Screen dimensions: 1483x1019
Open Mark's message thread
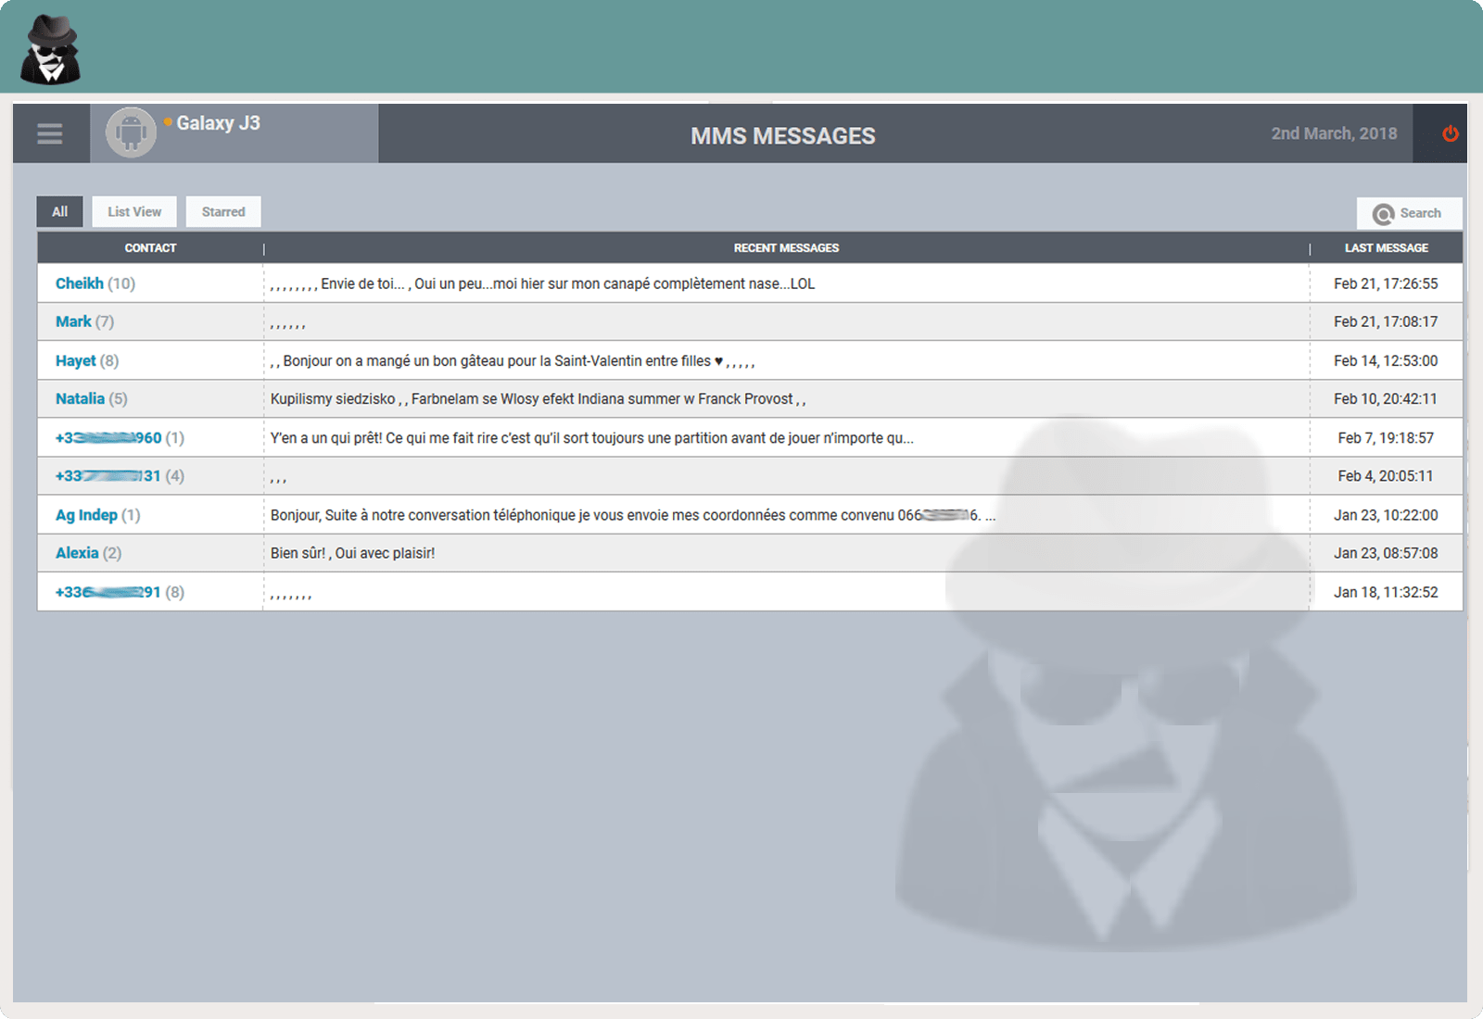tap(73, 321)
